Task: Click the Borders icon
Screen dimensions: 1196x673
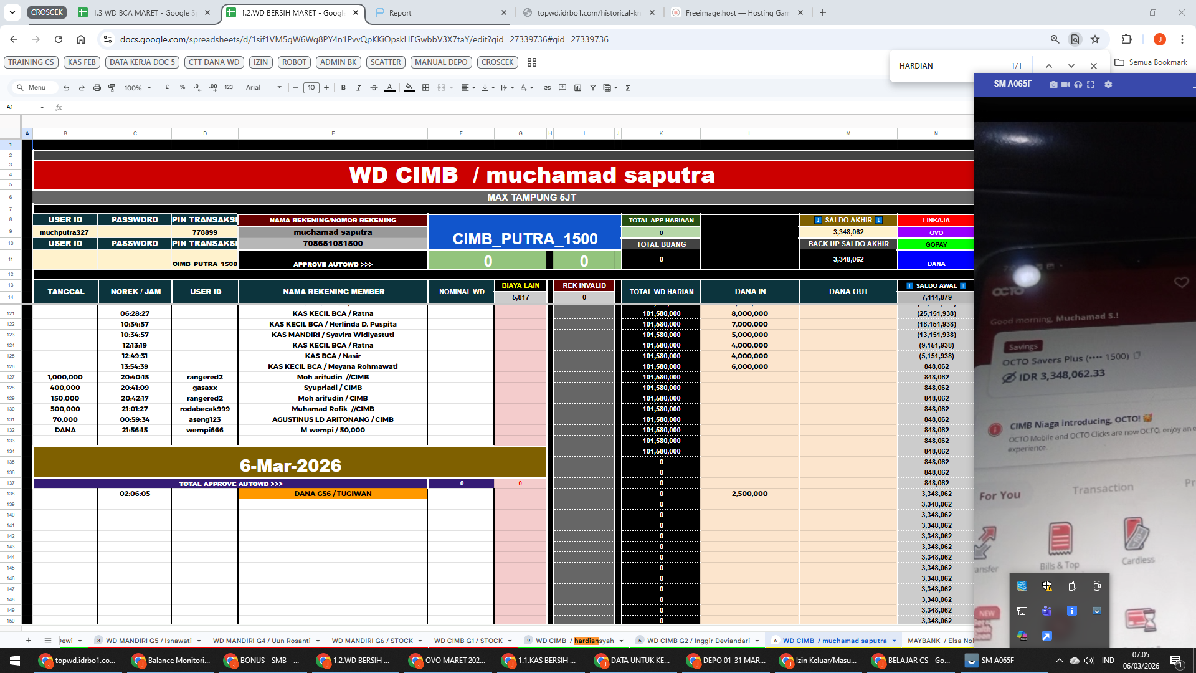Action: click(426, 88)
